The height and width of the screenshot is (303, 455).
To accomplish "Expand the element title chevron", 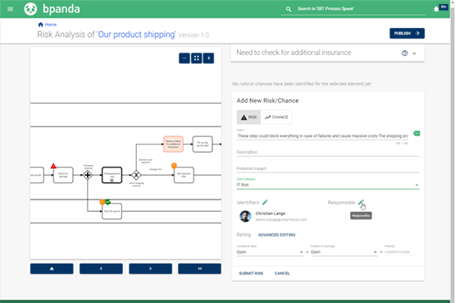I will pos(414,53).
